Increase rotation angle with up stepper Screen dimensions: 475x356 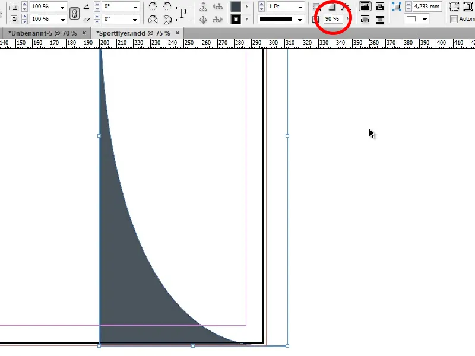tap(97, 4)
